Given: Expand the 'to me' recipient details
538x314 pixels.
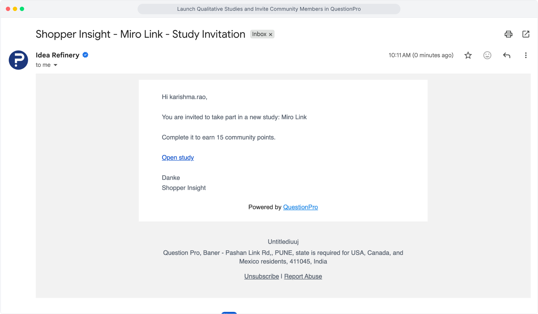Looking at the screenshot, I should (x=55, y=65).
